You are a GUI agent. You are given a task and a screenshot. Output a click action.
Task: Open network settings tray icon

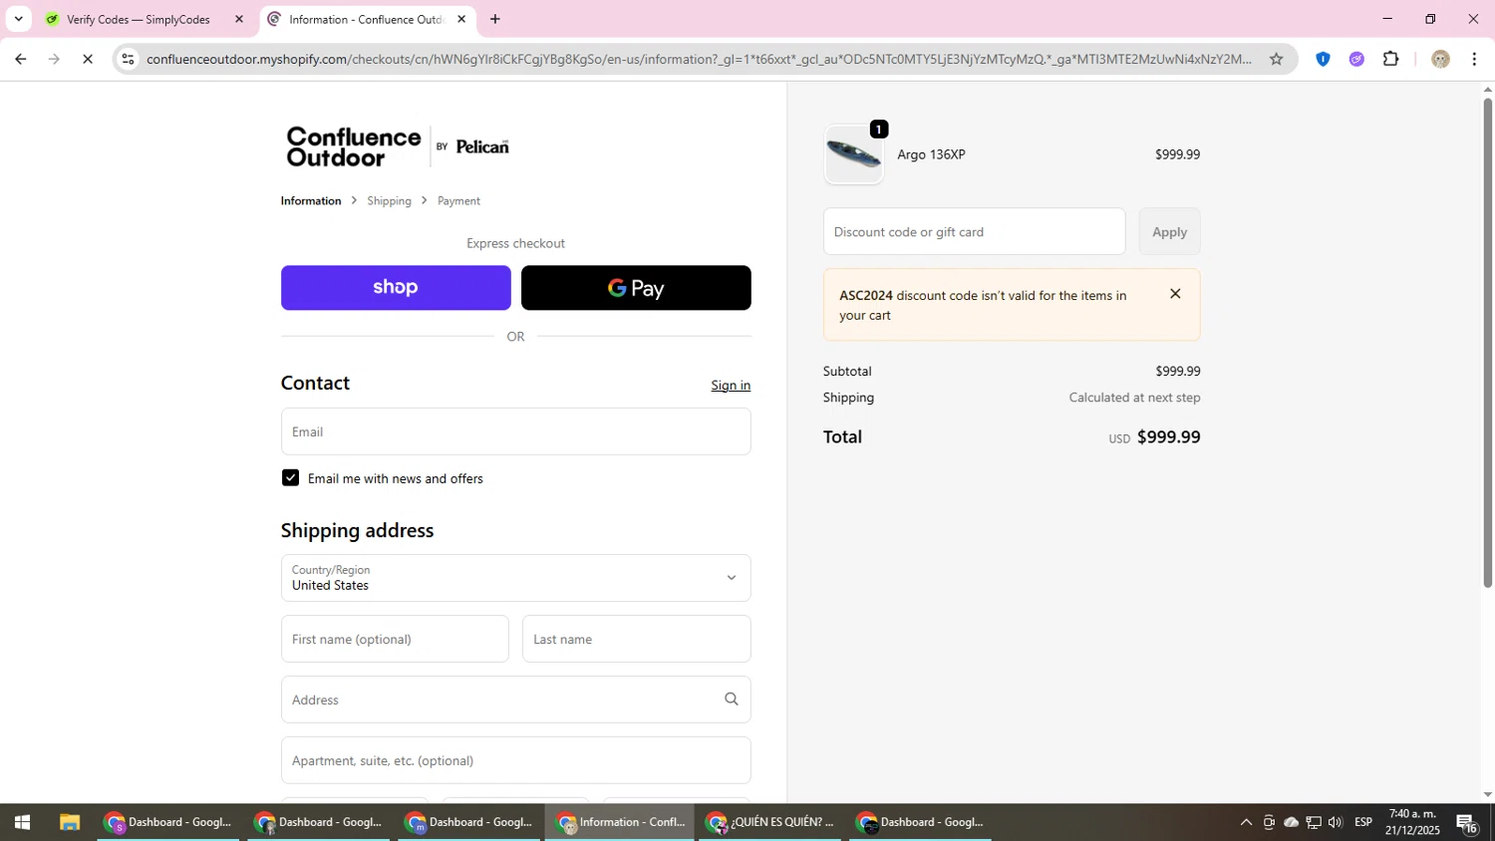point(1314,822)
